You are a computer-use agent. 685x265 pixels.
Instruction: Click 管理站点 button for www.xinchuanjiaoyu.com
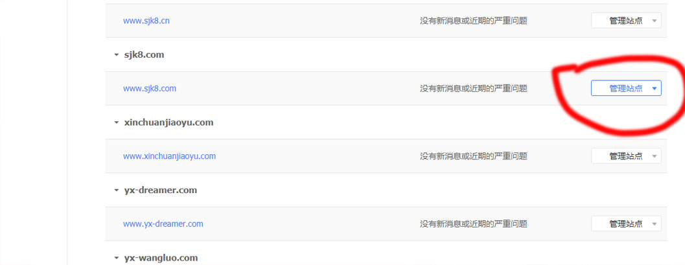click(x=625, y=156)
